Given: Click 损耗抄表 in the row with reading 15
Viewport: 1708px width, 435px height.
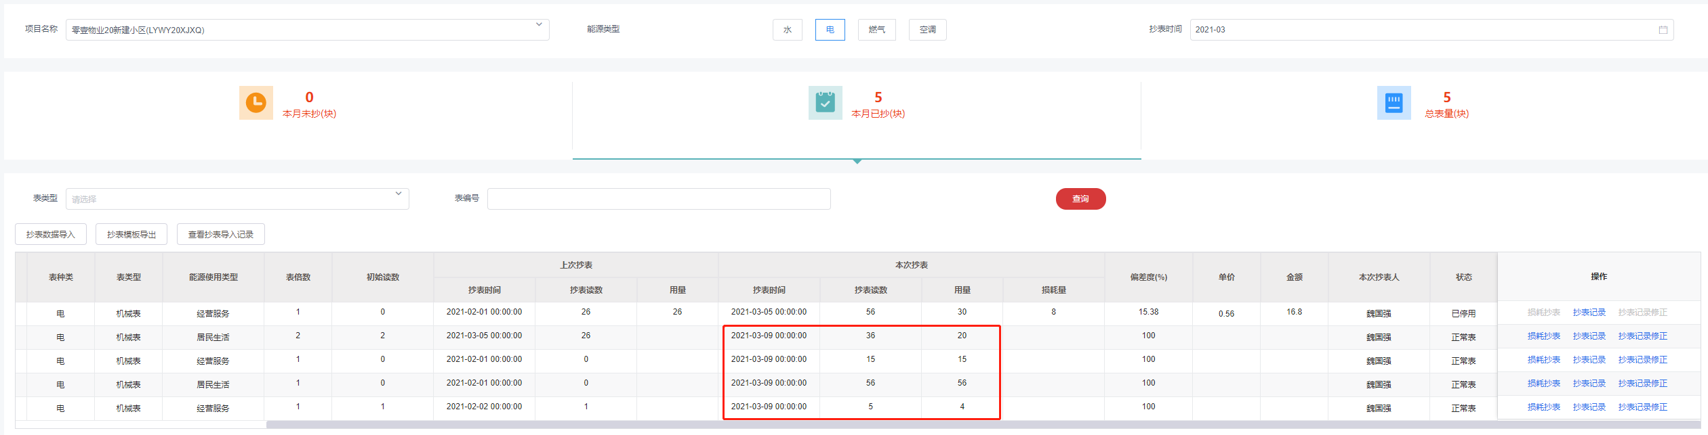Looking at the screenshot, I should click(1544, 360).
